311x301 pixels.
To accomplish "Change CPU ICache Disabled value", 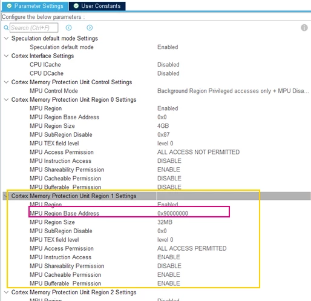I will pyautogui.click(x=168, y=65).
